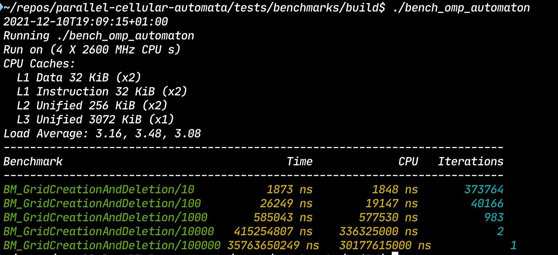Viewport: 558px width, 255px height.
Task: Click the iterations count 40166
Action: pos(487,204)
